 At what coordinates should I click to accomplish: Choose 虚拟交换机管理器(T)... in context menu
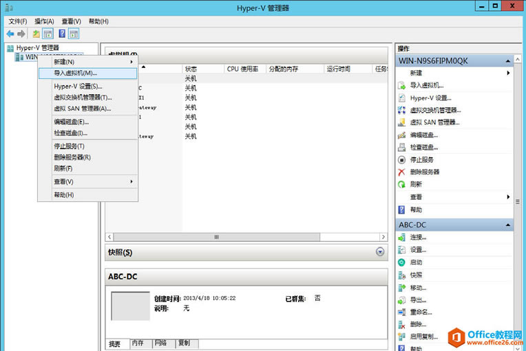pos(88,98)
